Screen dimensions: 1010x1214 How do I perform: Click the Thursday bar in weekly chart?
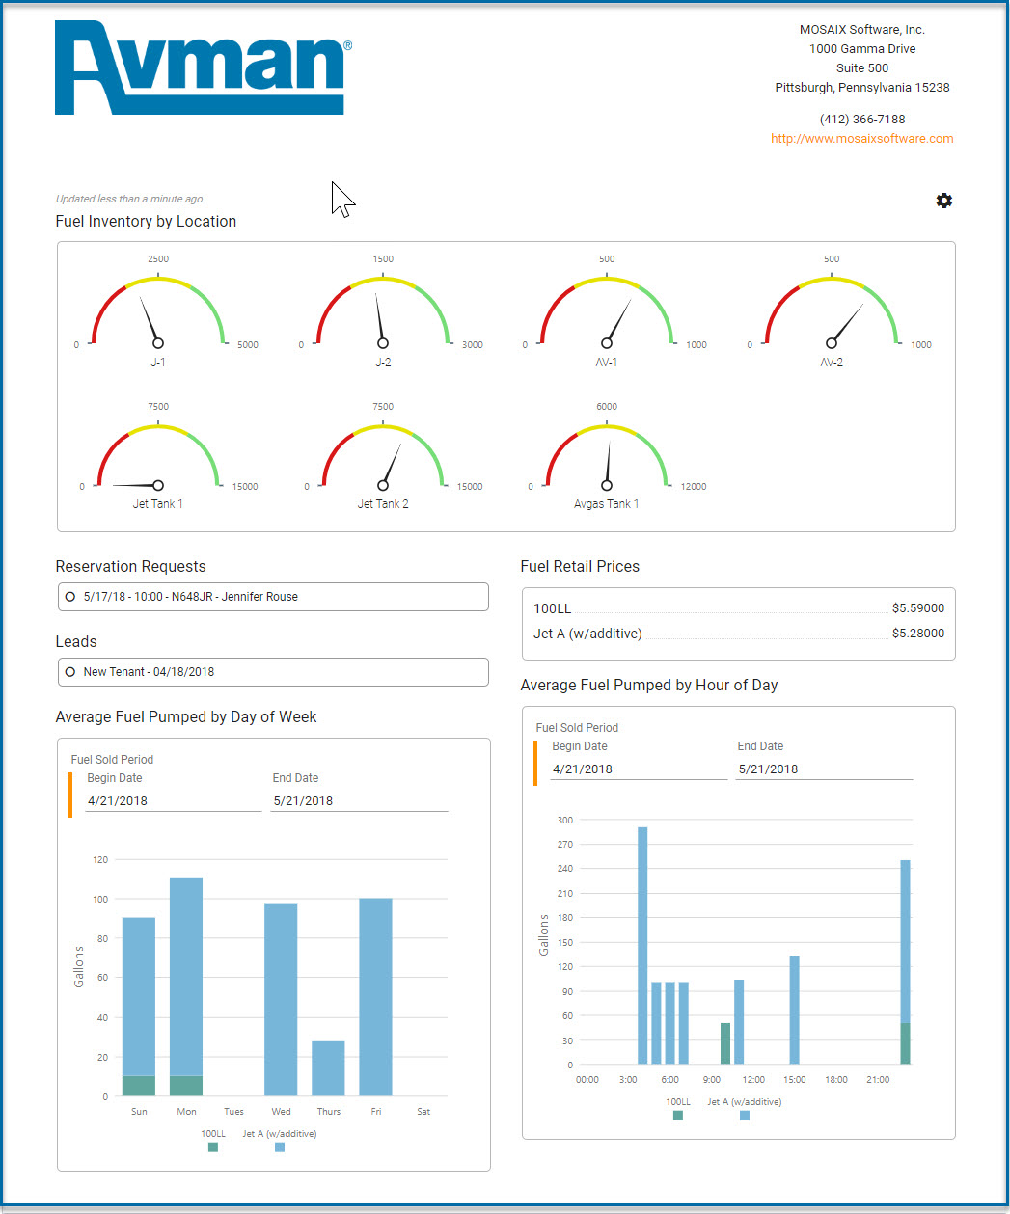coord(328,1068)
